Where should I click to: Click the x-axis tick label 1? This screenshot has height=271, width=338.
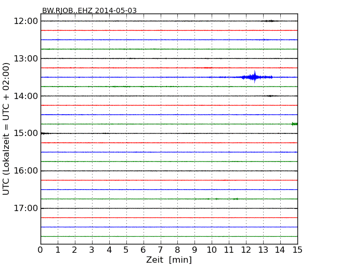point(58,250)
